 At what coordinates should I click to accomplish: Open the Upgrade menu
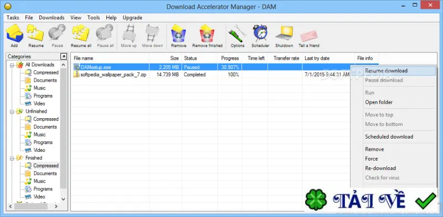pyautogui.click(x=132, y=18)
